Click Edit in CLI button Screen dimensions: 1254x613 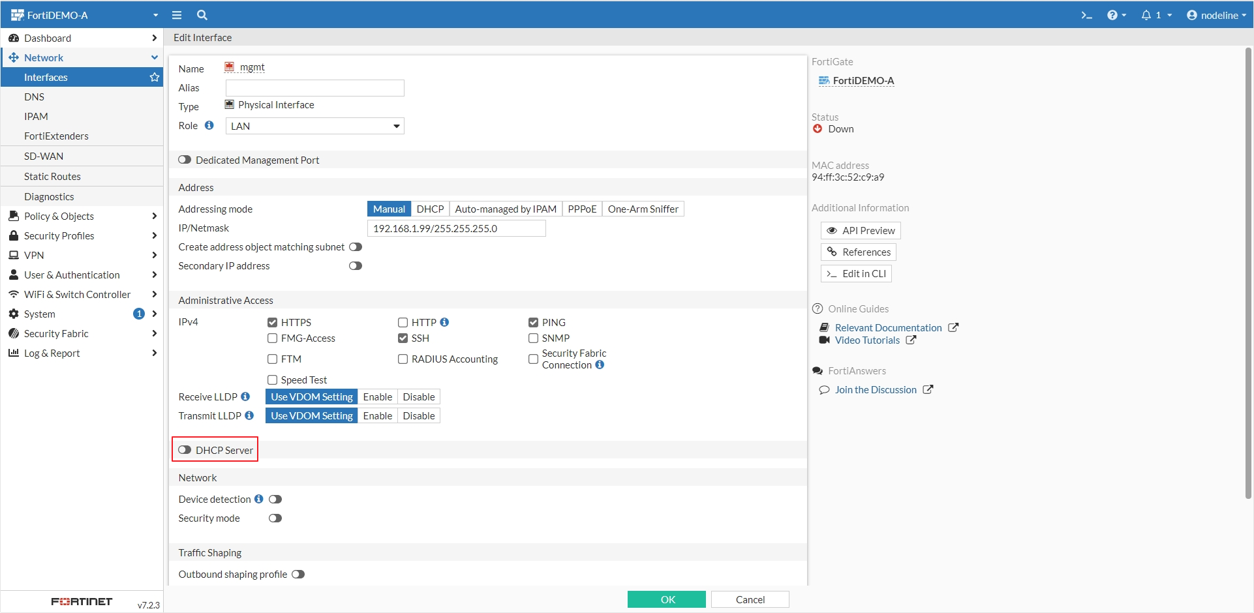856,273
